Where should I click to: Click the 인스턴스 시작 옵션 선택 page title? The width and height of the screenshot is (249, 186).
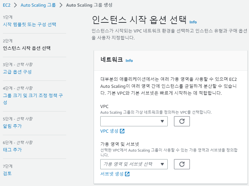[x=139, y=20]
